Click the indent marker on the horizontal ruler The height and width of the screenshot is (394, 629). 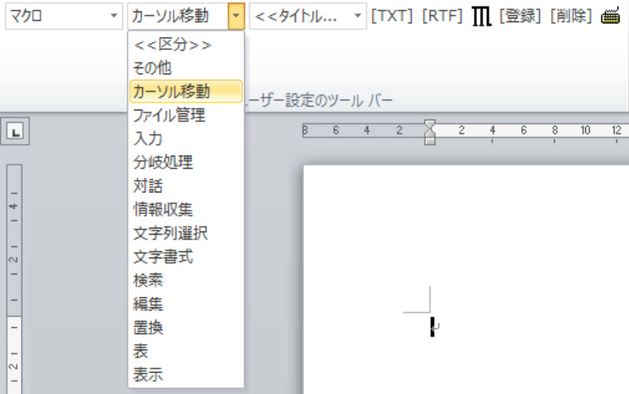430,132
